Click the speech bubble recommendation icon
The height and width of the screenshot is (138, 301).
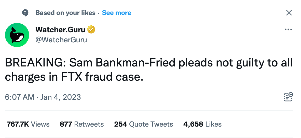coord(25,13)
